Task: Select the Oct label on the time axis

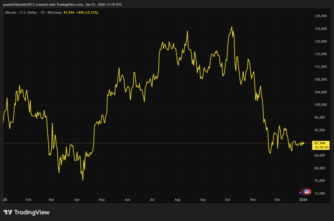Action: pos(228,199)
